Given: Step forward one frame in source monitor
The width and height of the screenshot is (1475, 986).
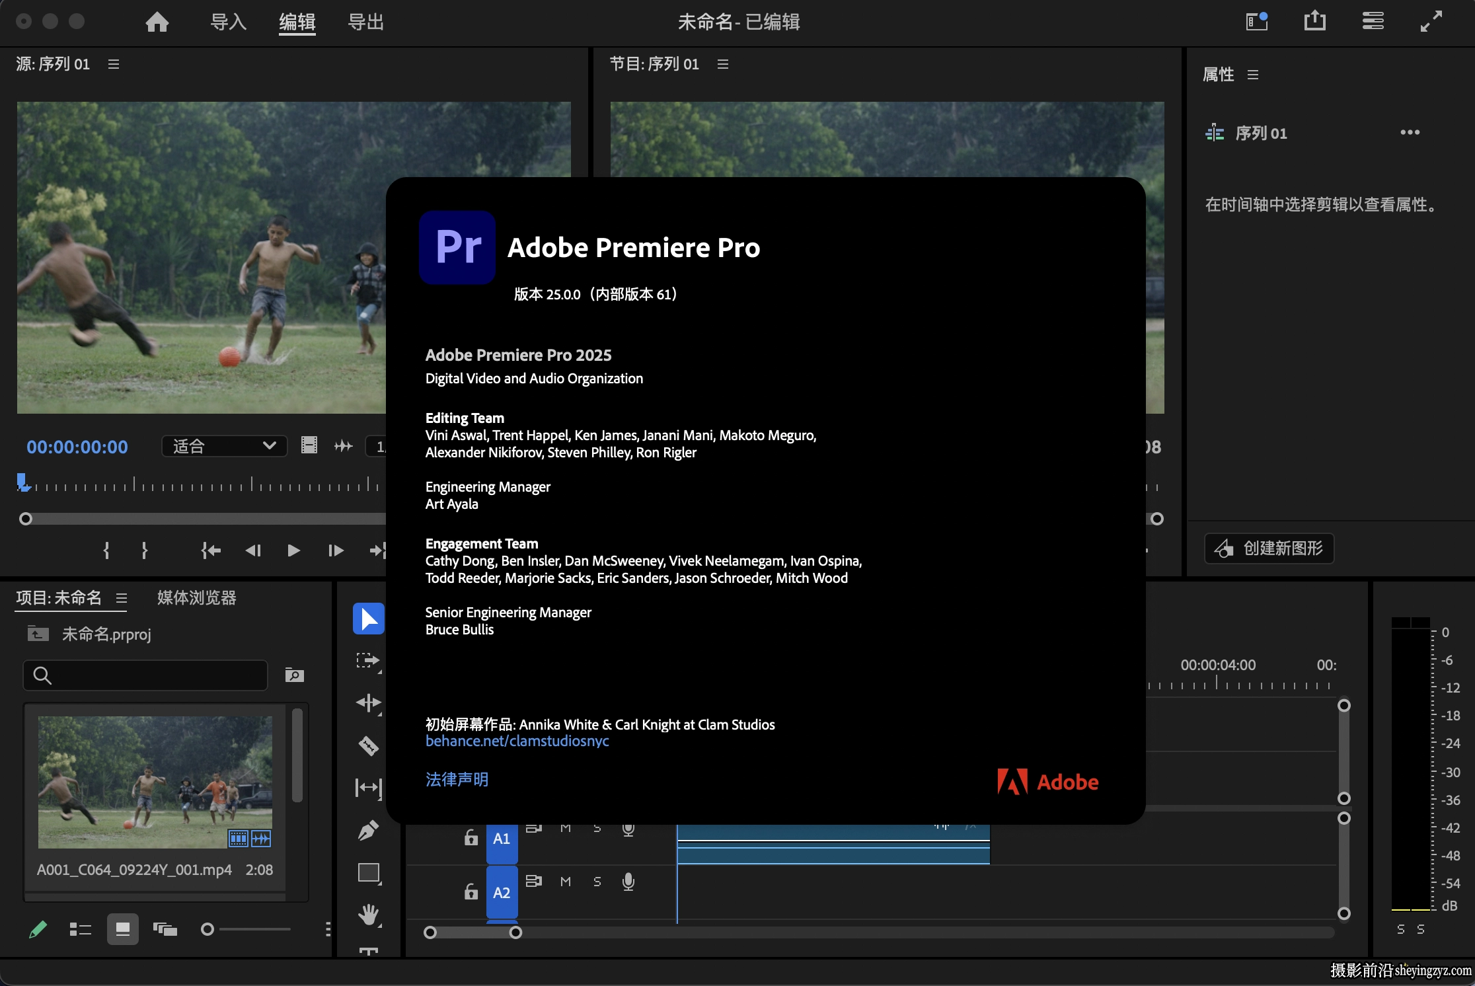Looking at the screenshot, I should click(x=336, y=550).
